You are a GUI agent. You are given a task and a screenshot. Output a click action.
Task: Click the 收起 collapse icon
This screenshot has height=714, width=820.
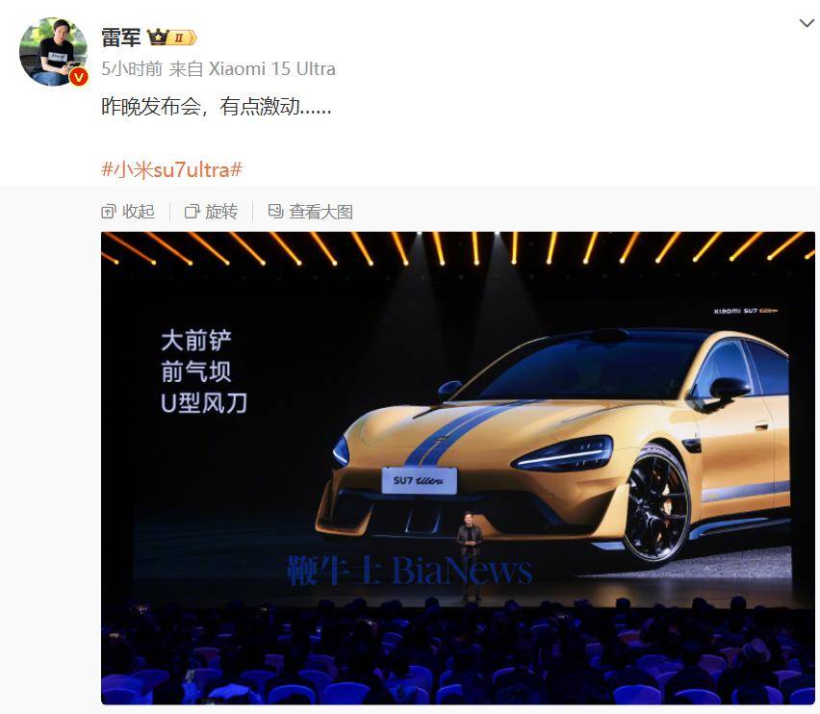(x=108, y=212)
